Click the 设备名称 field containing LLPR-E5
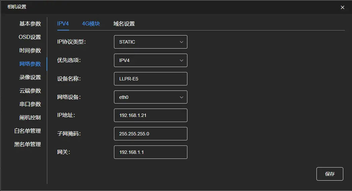This screenshot has height=191, width=352. [151, 79]
